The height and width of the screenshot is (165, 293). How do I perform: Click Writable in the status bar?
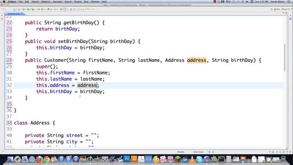tap(181, 152)
